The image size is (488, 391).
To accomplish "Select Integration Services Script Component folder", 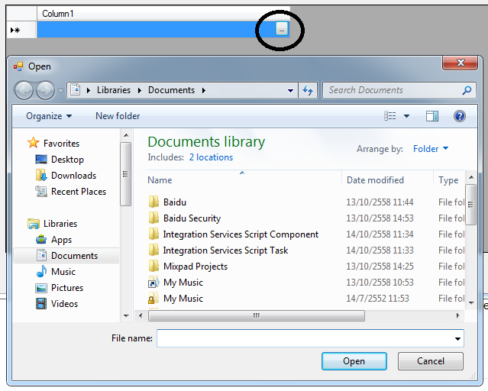I will pyautogui.click(x=241, y=234).
